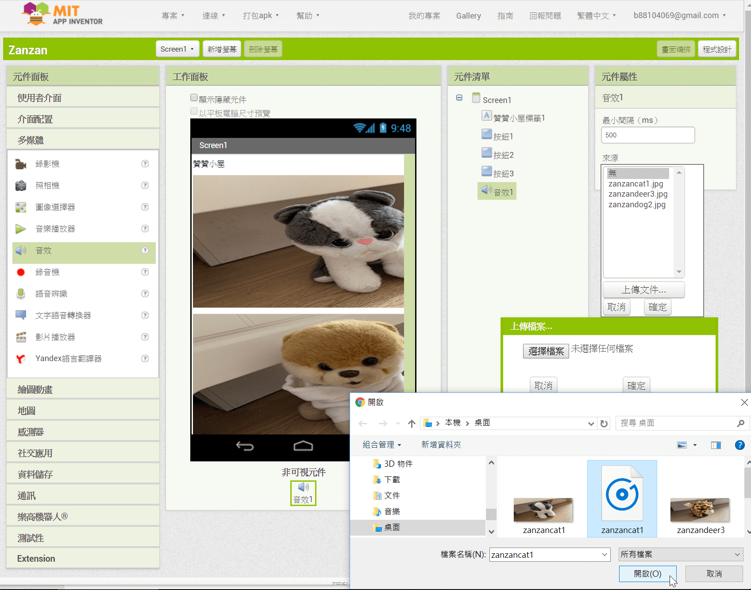Click the 搜尋 桌面 search box
This screenshot has width=751, height=590.
pos(676,423)
